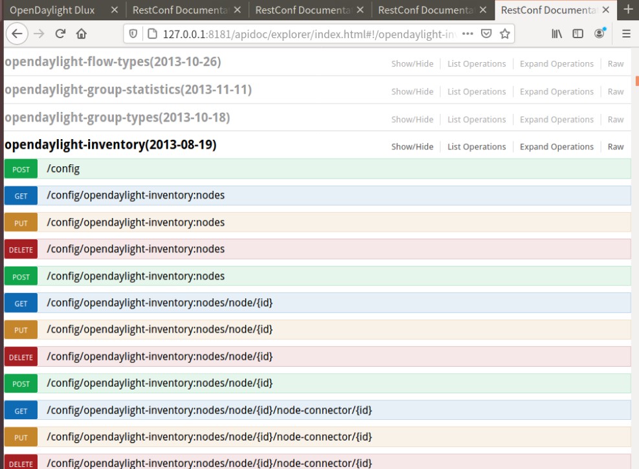Toggle the sidebar icon
639x469 pixels.
(x=578, y=34)
